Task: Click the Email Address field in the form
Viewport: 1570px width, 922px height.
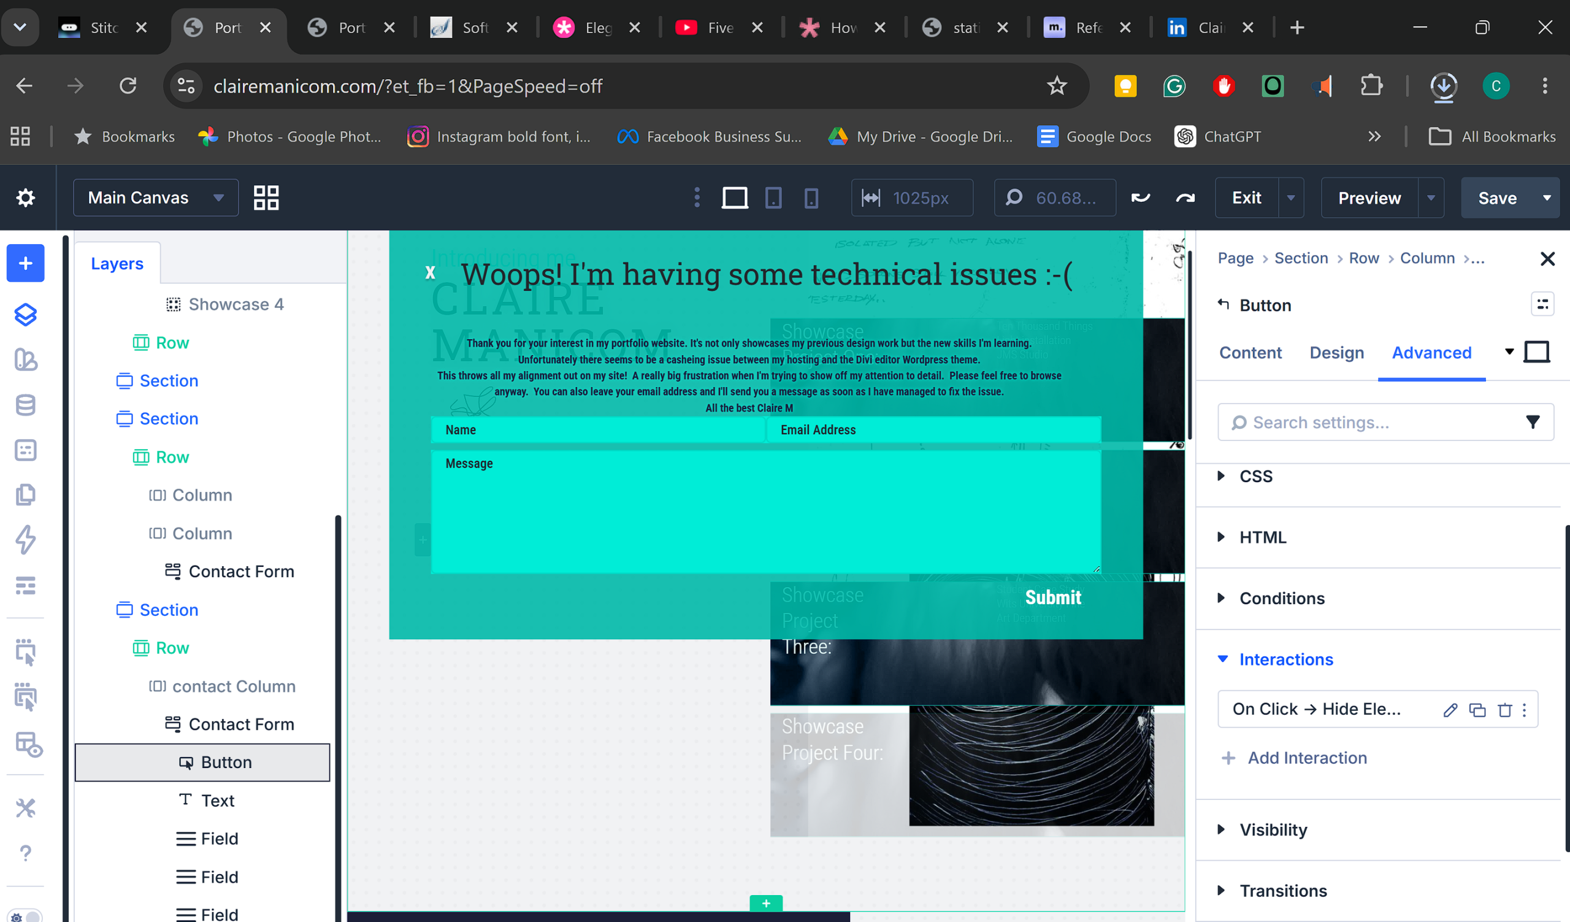Action: (933, 430)
